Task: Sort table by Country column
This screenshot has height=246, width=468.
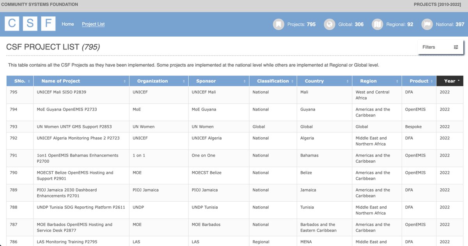Action: (324, 81)
